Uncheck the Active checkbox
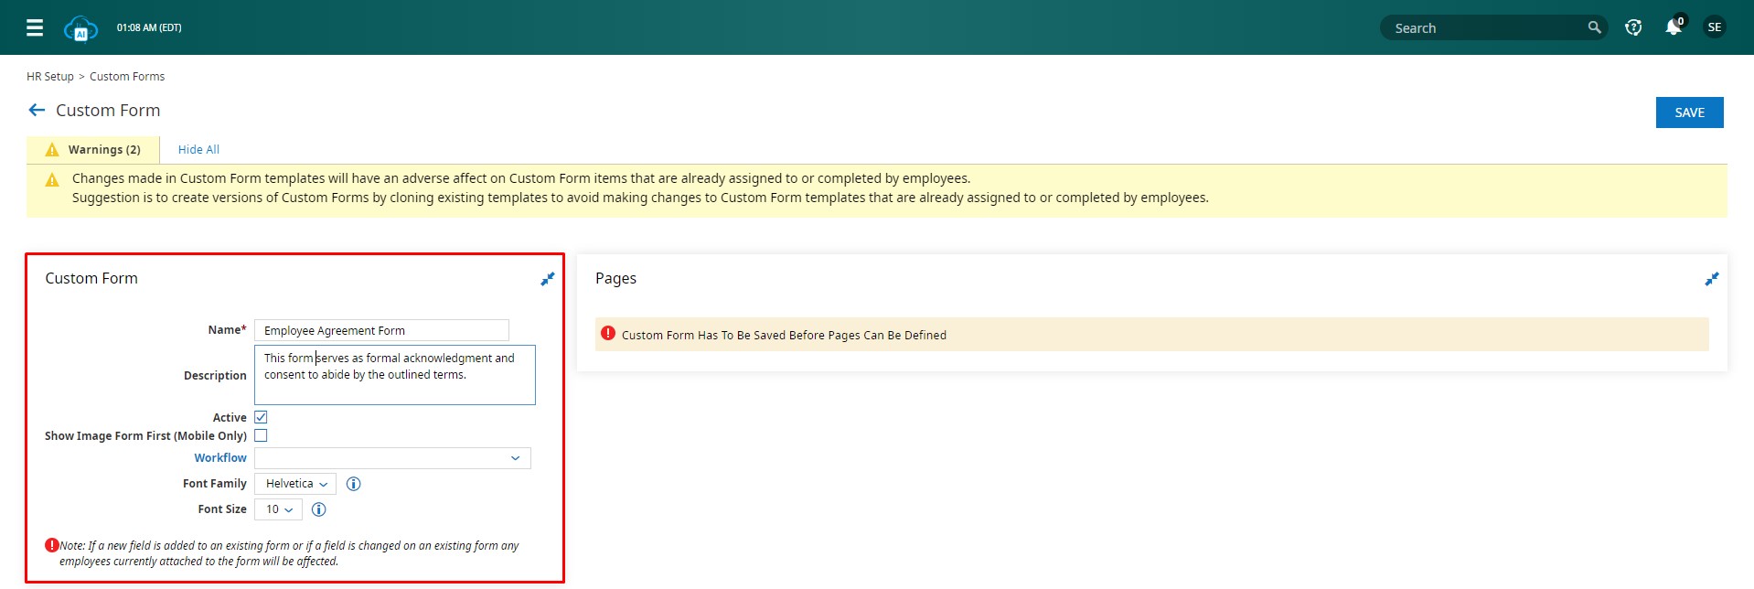1754x589 pixels. (261, 417)
